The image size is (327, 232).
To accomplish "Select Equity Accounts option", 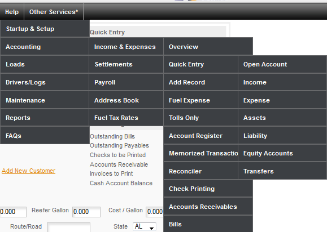I will tap(282, 153).
